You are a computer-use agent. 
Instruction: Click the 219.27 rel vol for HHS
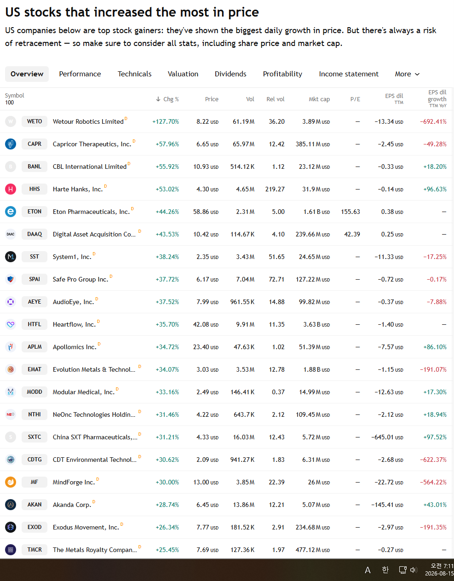tap(275, 190)
